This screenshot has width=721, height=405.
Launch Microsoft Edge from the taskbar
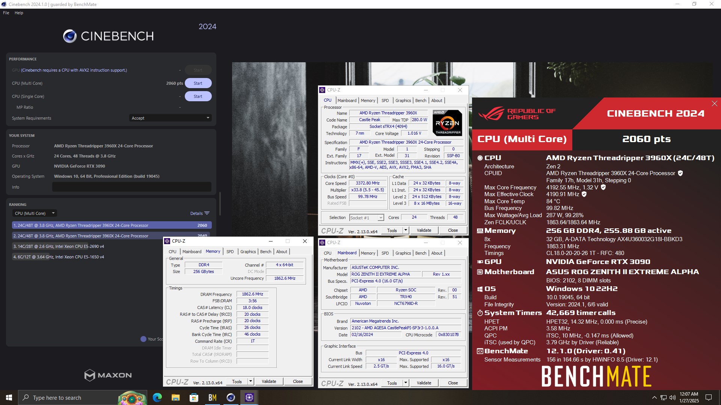157,397
